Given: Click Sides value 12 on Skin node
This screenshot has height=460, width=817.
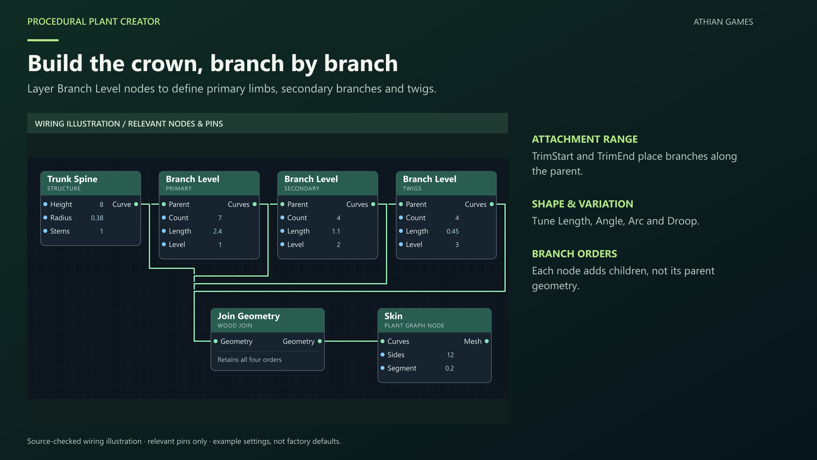Looking at the screenshot, I should (x=450, y=355).
